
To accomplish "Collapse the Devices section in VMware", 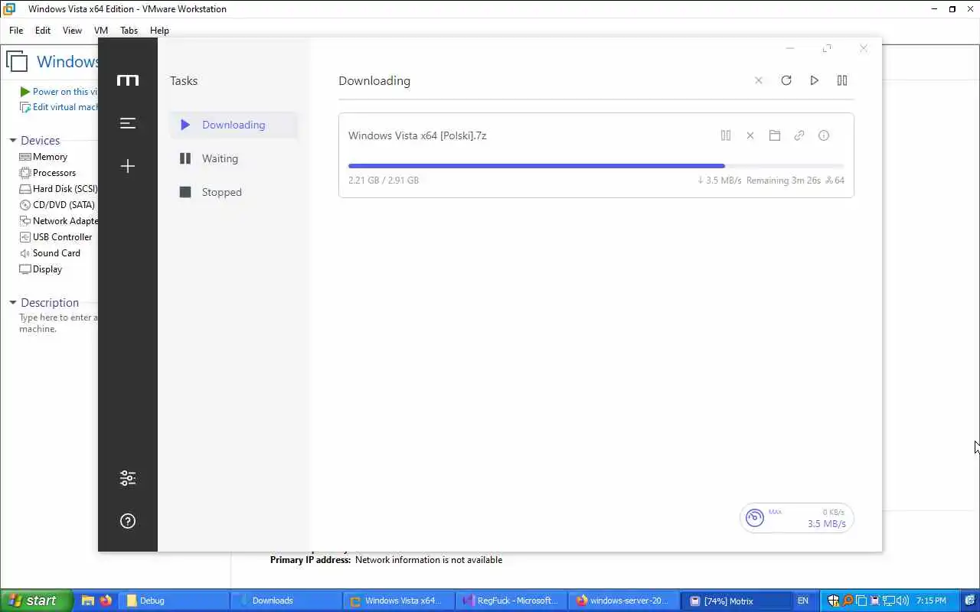I will point(13,141).
